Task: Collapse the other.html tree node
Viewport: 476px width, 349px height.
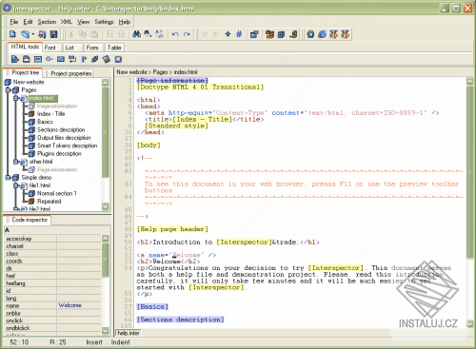Action: coord(15,162)
